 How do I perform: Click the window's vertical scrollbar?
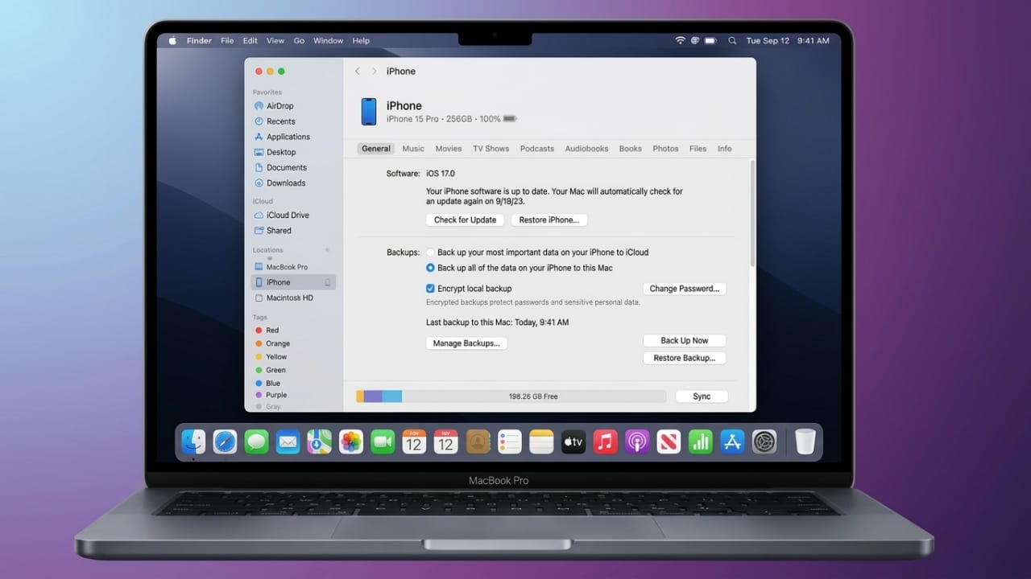pyautogui.click(x=752, y=213)
